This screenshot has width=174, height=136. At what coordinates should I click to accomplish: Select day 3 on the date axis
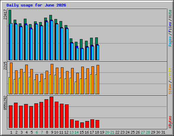tap(21, 132)
